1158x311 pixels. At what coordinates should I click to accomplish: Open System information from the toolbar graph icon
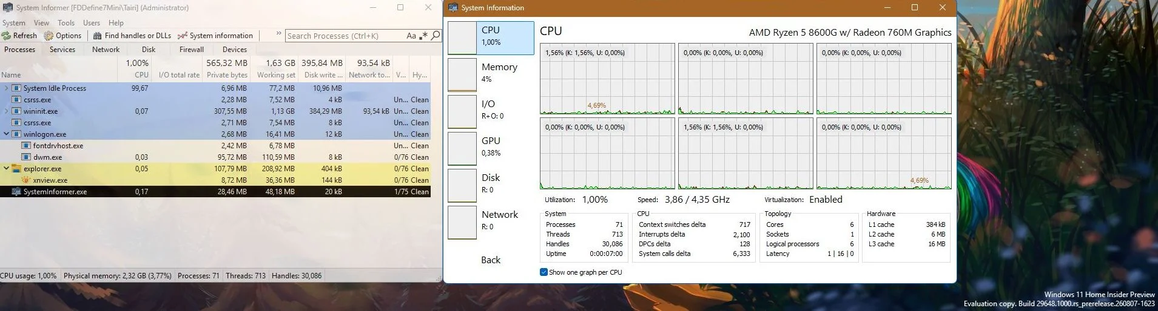click(x=182, y=36)
